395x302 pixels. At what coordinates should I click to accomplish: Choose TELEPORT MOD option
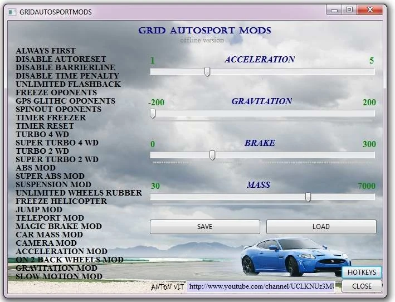coord(50,217)
